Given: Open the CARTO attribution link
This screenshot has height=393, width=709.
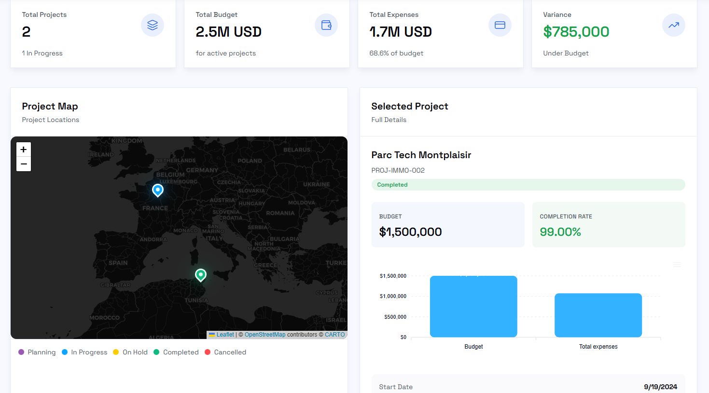Looking at the screenshot, I should (x=334, y=335).
